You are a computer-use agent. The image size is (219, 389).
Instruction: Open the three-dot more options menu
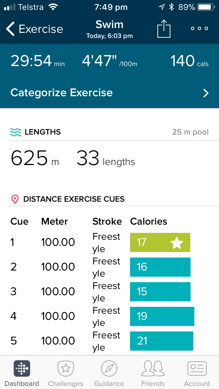[199, 29]
